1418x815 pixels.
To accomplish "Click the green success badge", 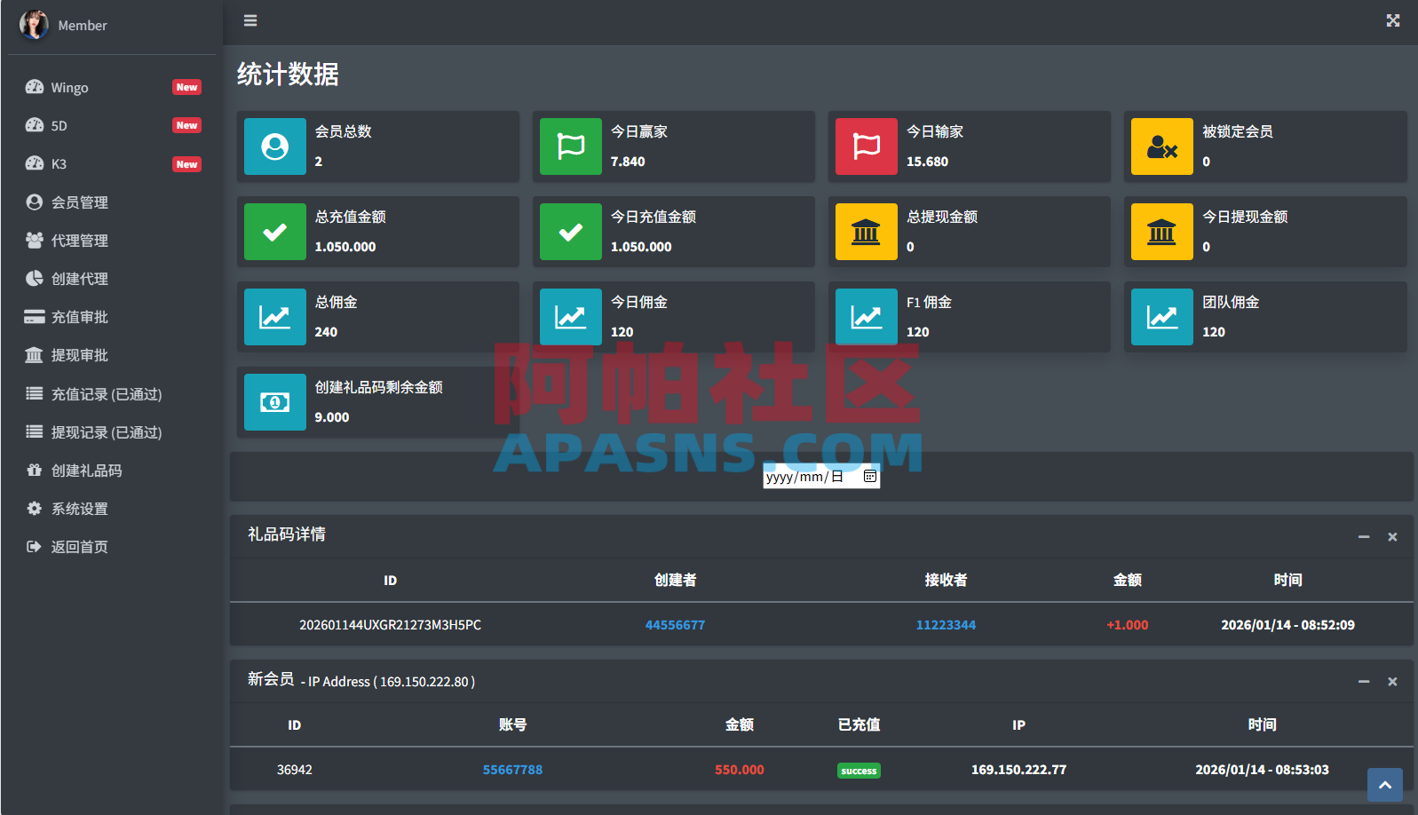I will tap(859, 771).
